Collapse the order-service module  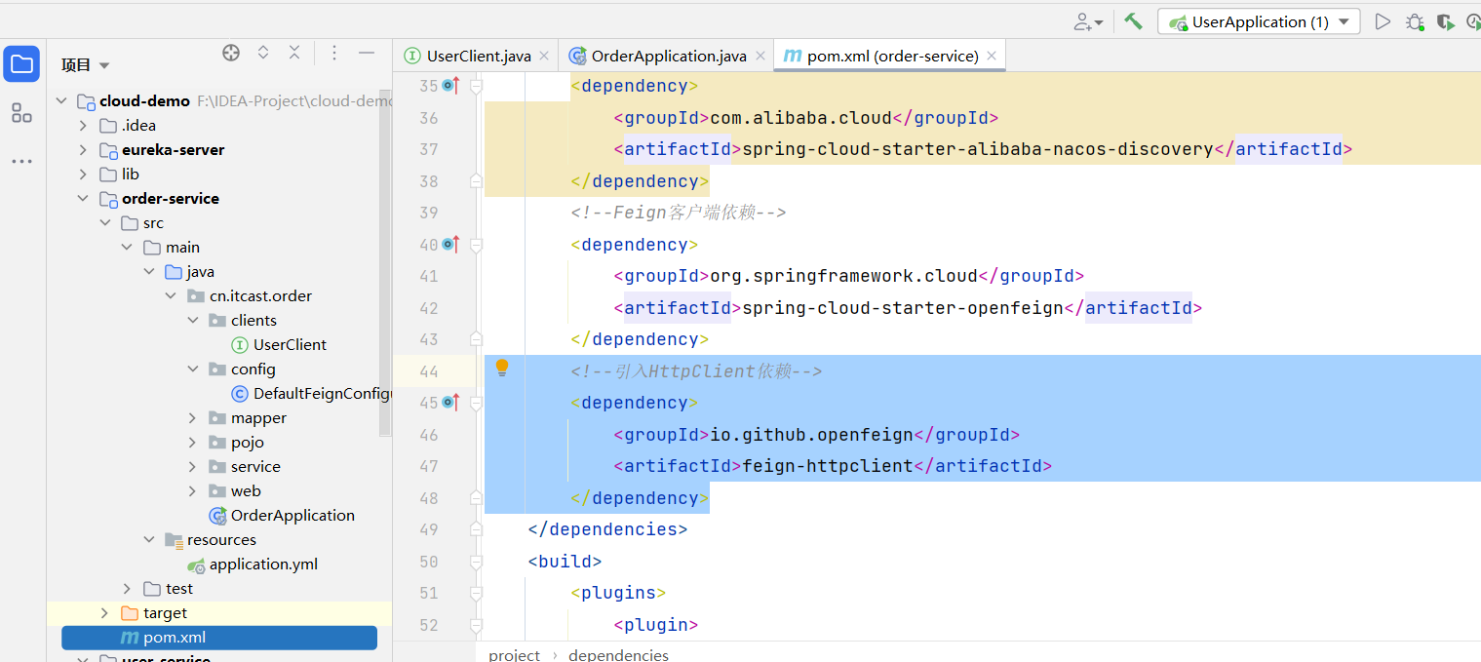coord(84,199)
